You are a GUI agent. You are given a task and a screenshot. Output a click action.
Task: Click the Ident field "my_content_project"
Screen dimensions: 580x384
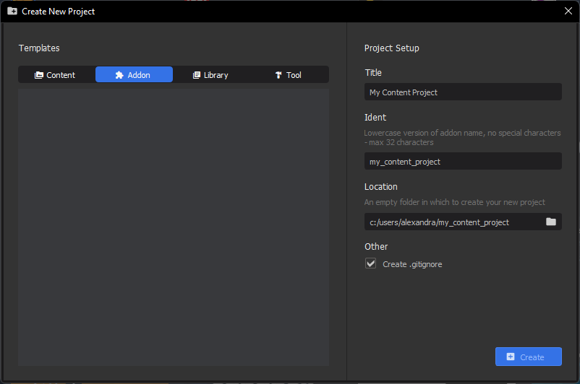point(463,162)
